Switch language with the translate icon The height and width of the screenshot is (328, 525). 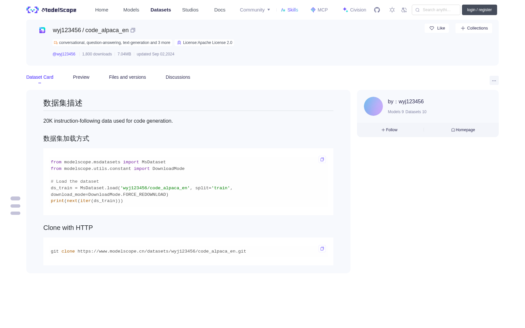tap(404, 10)
